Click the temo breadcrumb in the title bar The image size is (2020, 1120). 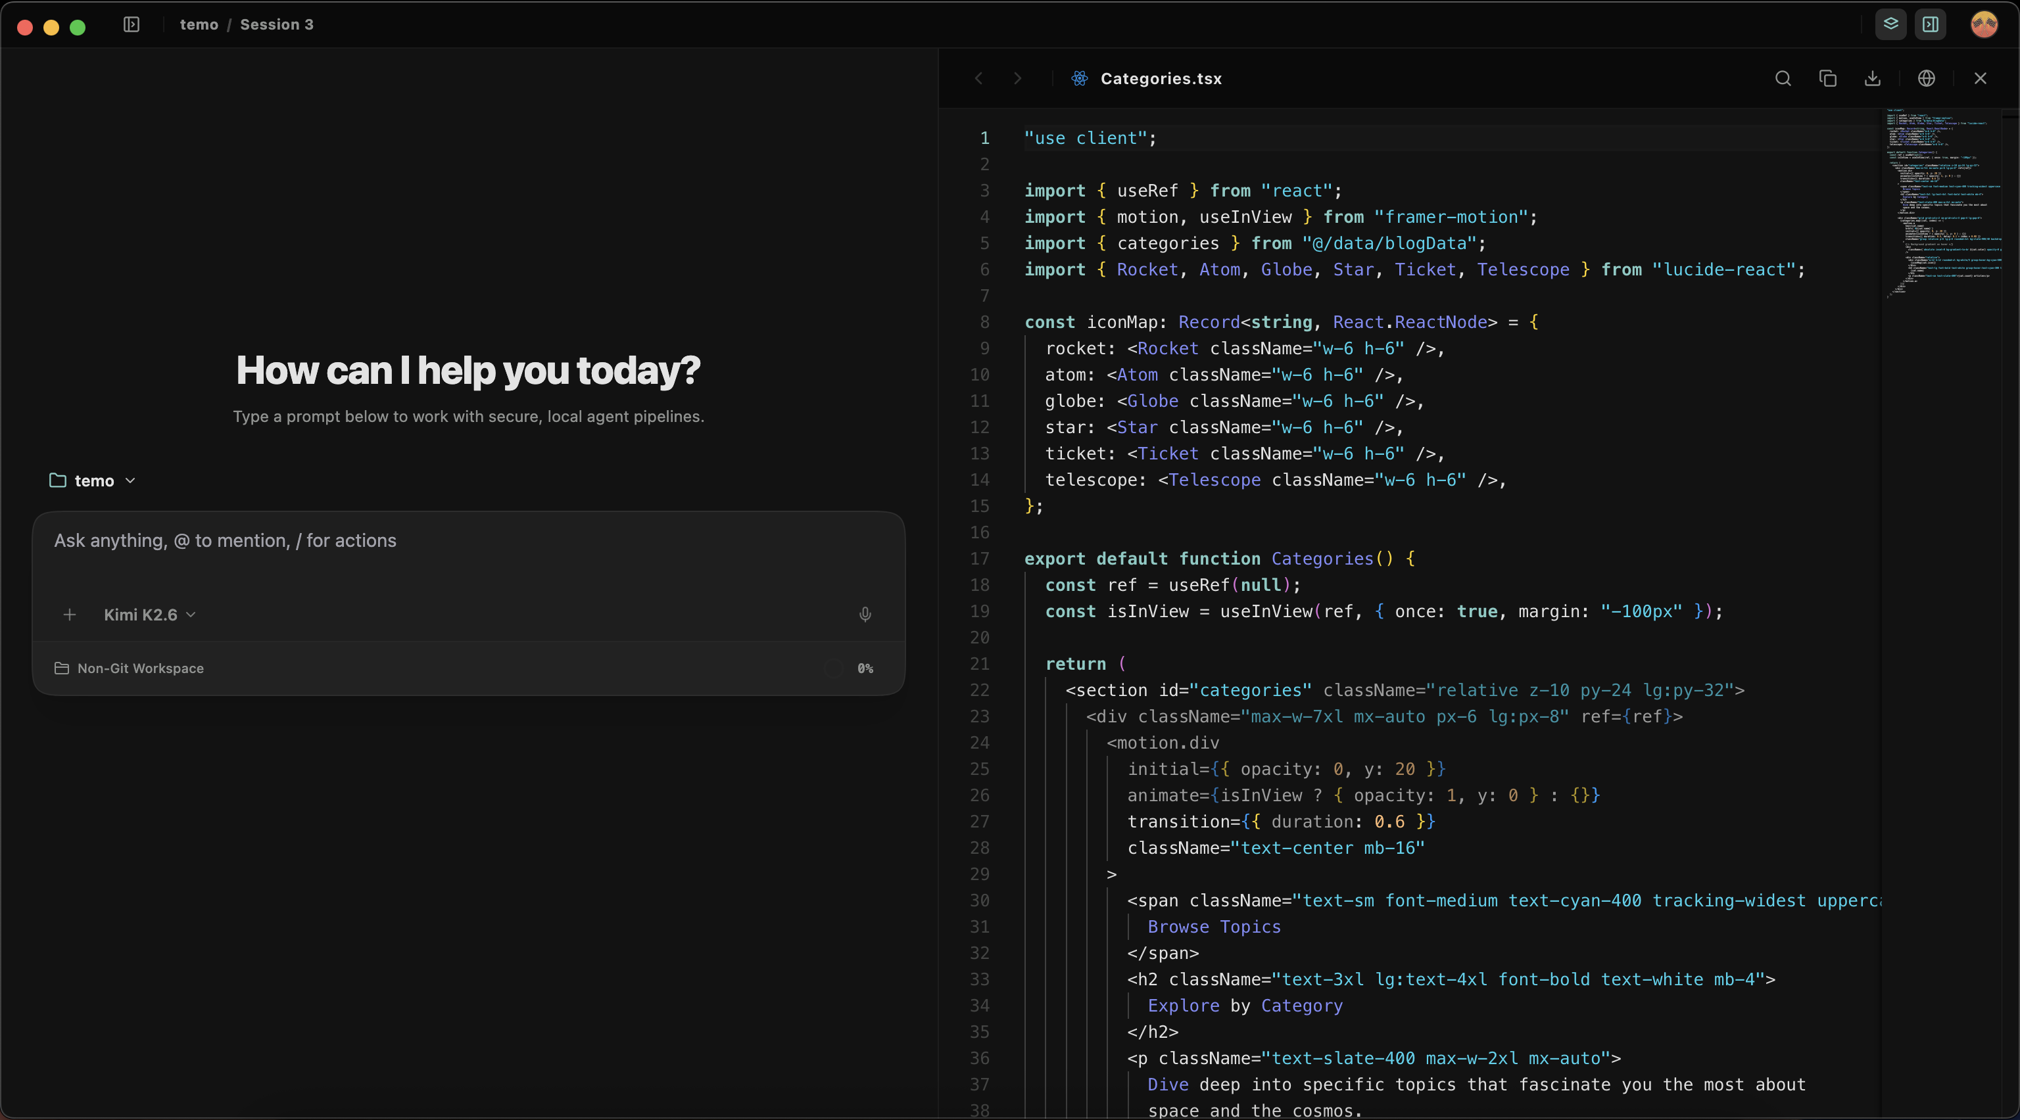coord(199,24)
